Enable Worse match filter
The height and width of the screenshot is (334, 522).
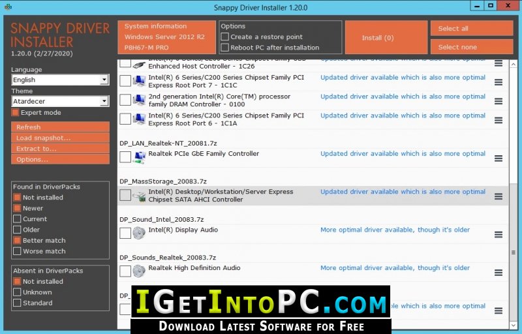(x=17, y=251)
